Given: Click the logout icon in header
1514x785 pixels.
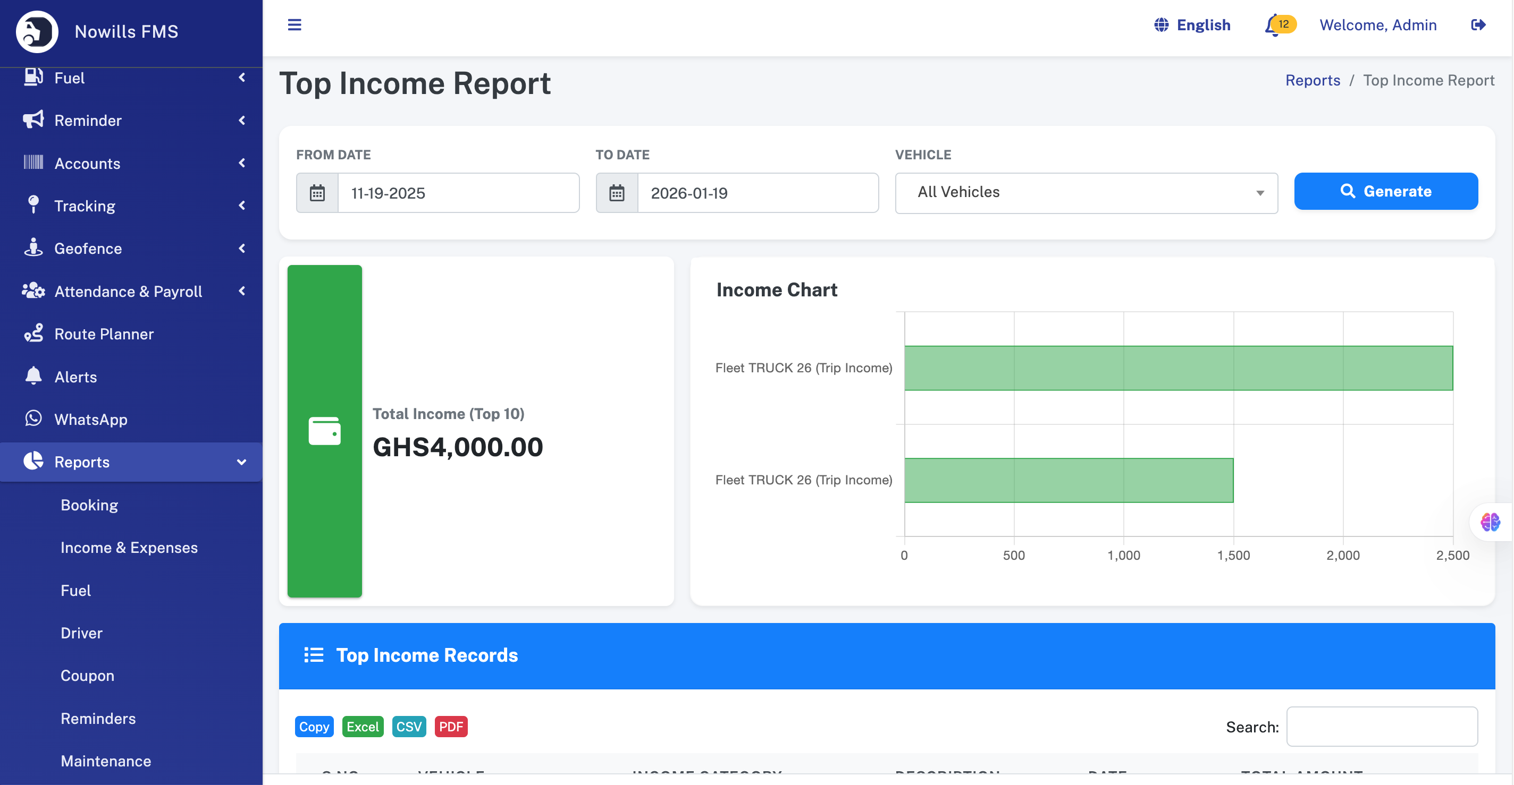Looking at the screenshot, I should pos(1477,24).
